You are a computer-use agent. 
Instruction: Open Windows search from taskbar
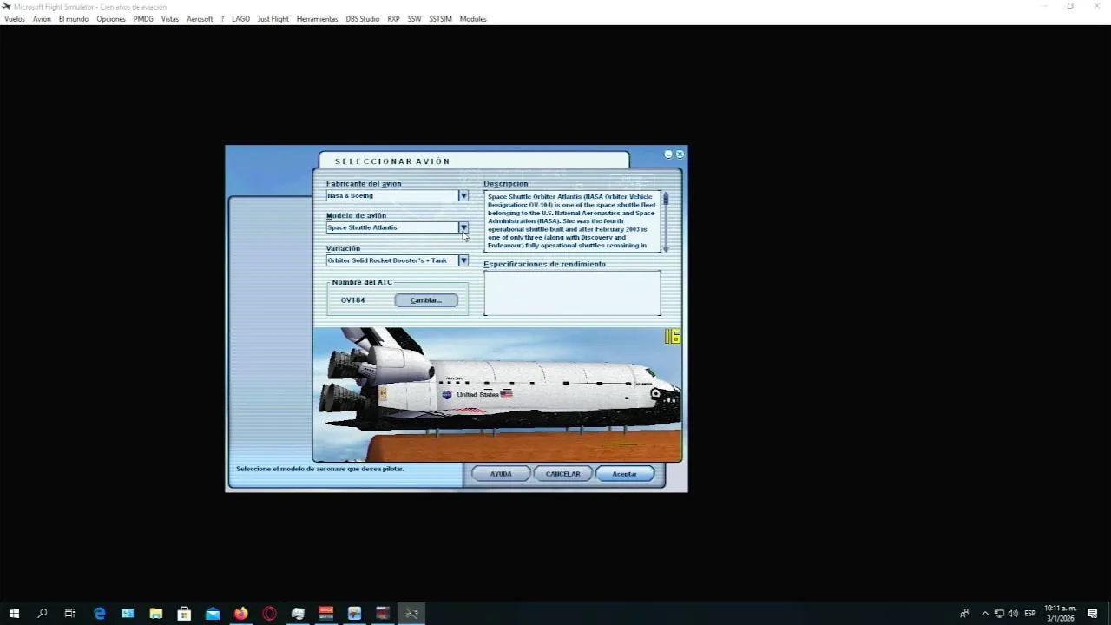42,614
